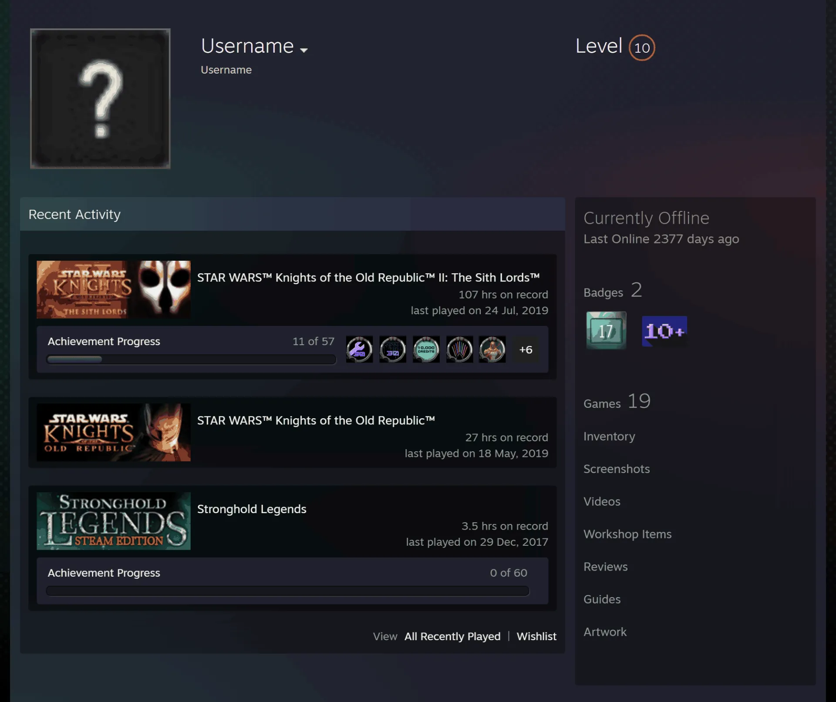836x702 pixels.
Task: Click the Level 10 circle badge
Action: [x=642, y=47]
